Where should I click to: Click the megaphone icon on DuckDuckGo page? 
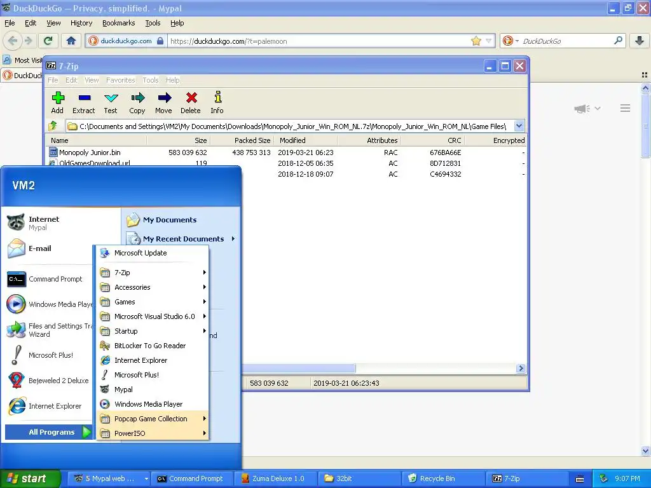click(x=582, y=109)
